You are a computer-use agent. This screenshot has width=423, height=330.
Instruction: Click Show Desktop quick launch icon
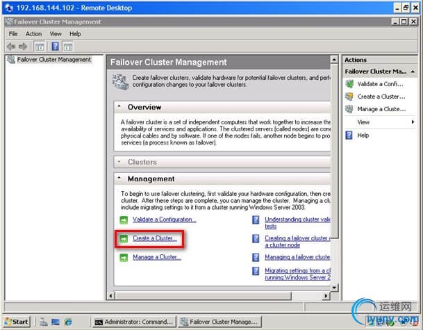pos(56,322)
